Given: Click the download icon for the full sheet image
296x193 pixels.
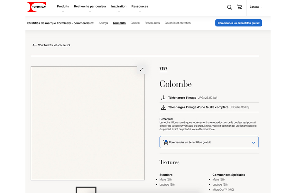Looking at the screenshot, I should 163,107.
